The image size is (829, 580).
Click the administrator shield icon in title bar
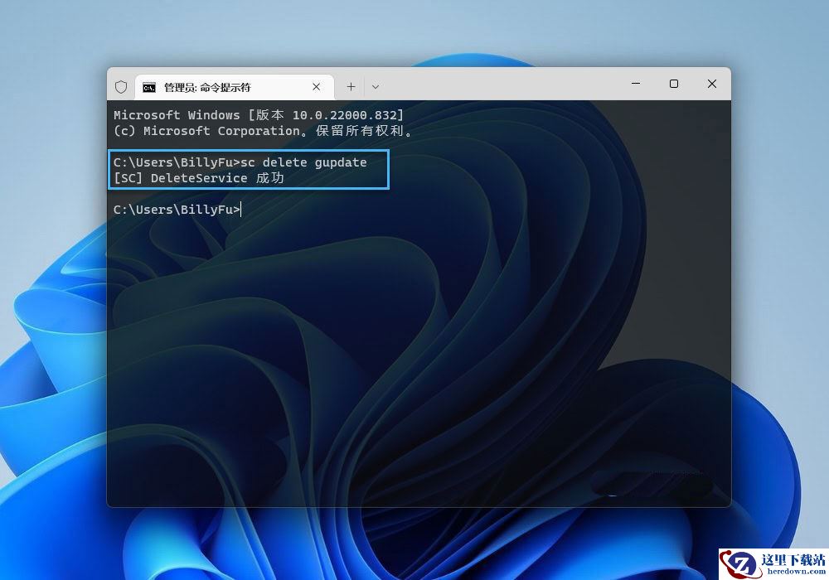click(x=121, y=87)
